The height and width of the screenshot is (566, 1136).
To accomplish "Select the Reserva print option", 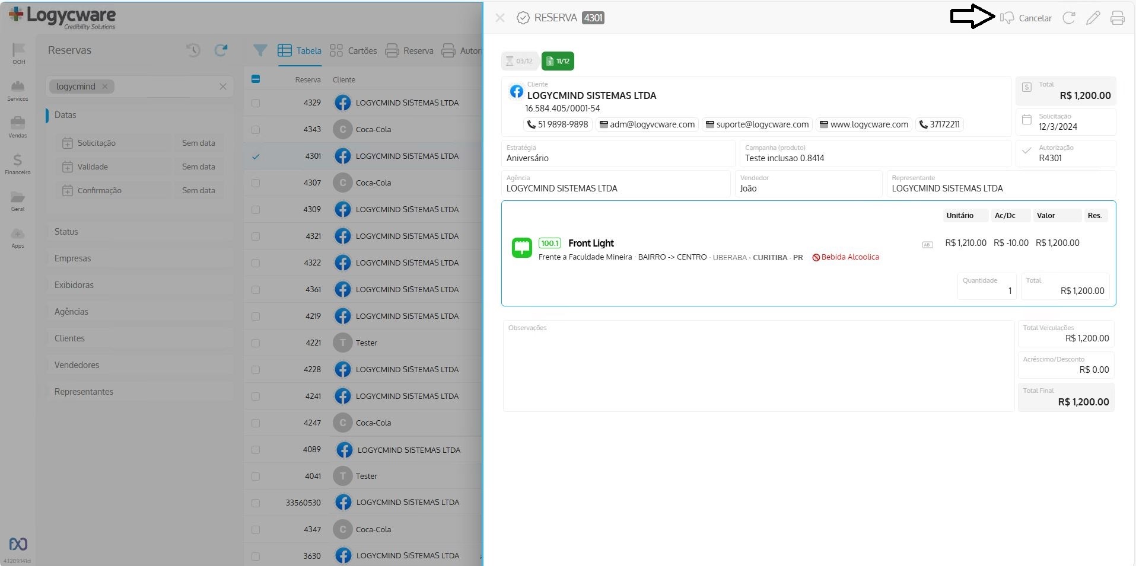I will click(409, 51).
